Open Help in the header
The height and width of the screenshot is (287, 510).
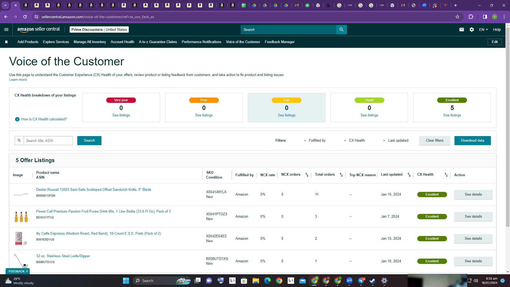click(497, 29)
